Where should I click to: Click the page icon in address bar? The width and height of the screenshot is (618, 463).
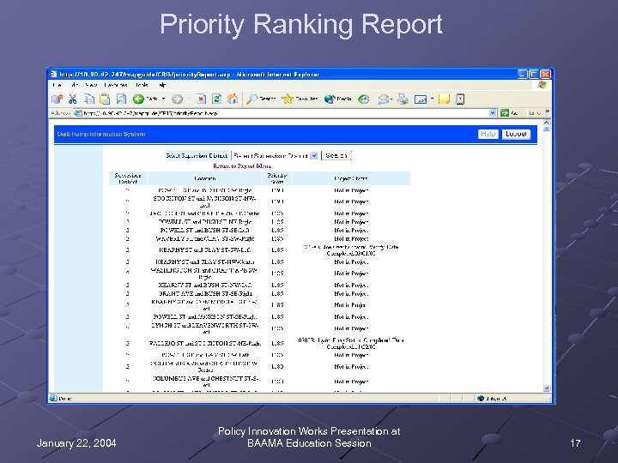point(78,113)
